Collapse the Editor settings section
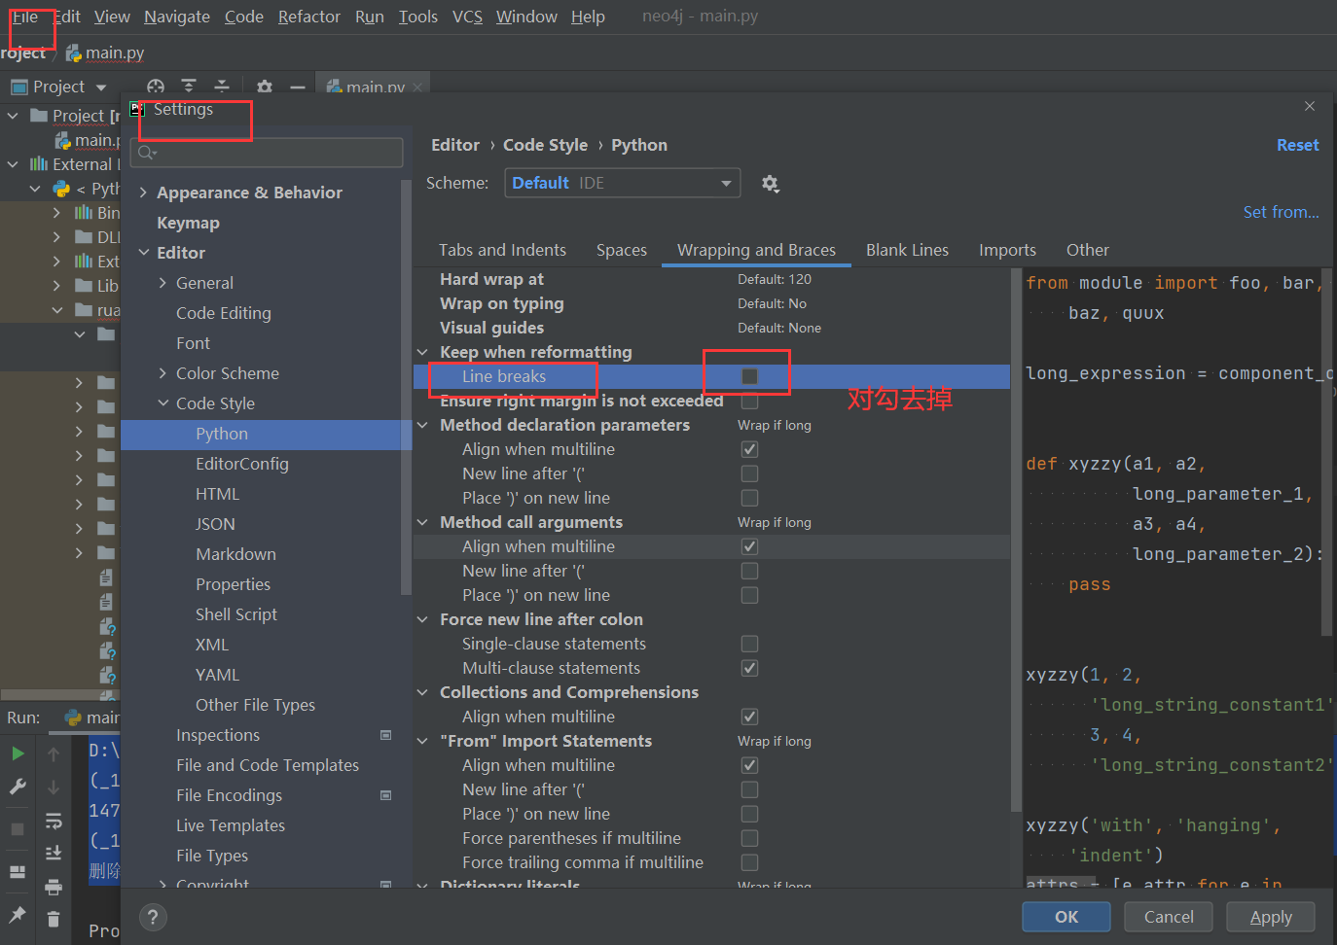The width and height of the screenshot is (1337, 945). 143,253
